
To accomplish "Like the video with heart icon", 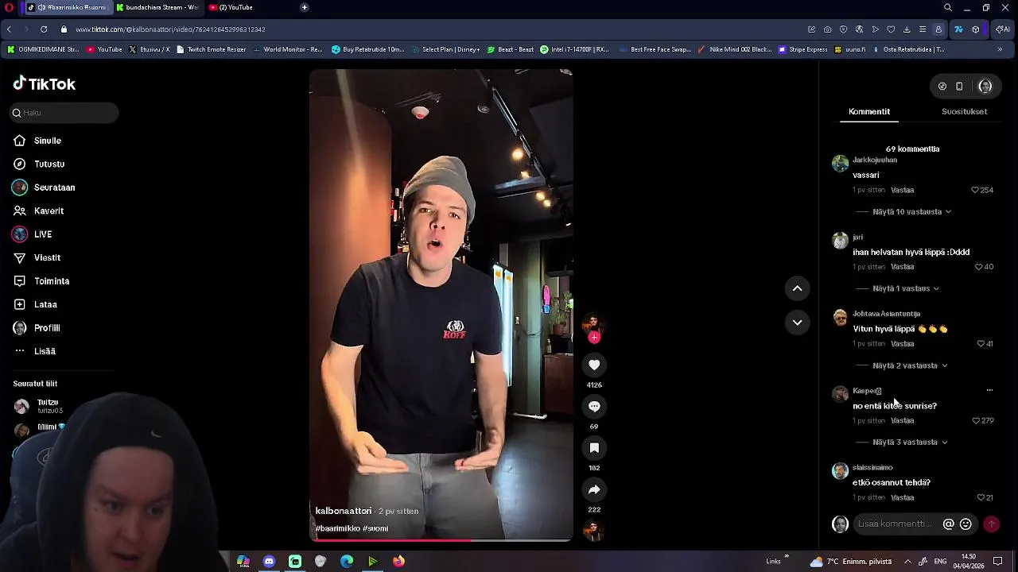I will tap(594, 365).
